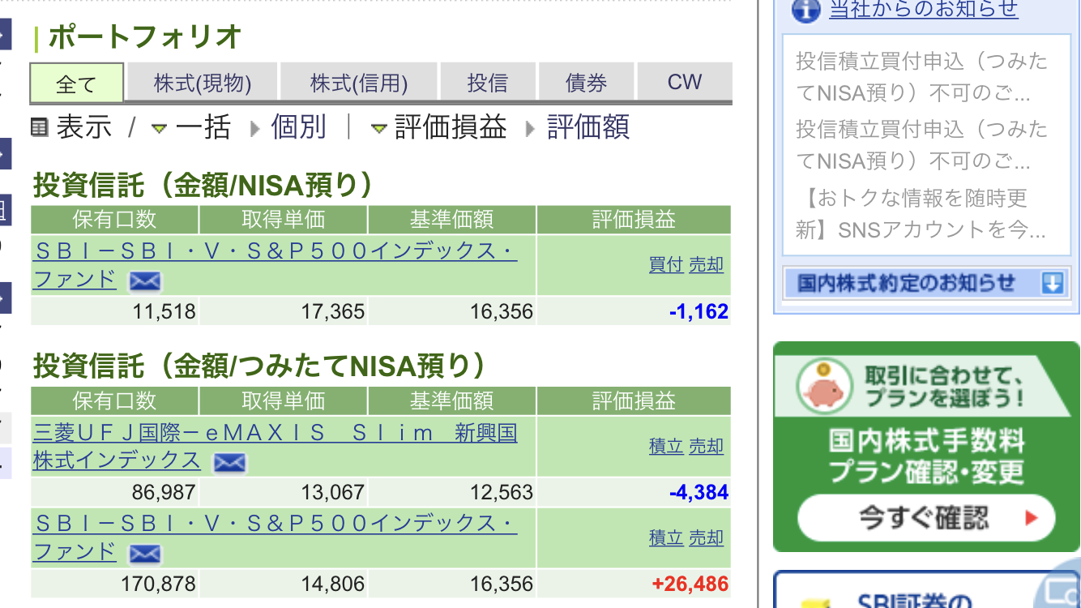Click the 今すぐ確認 button
The width and height of the screenshot is (1081, 608).
coord(926,518)
